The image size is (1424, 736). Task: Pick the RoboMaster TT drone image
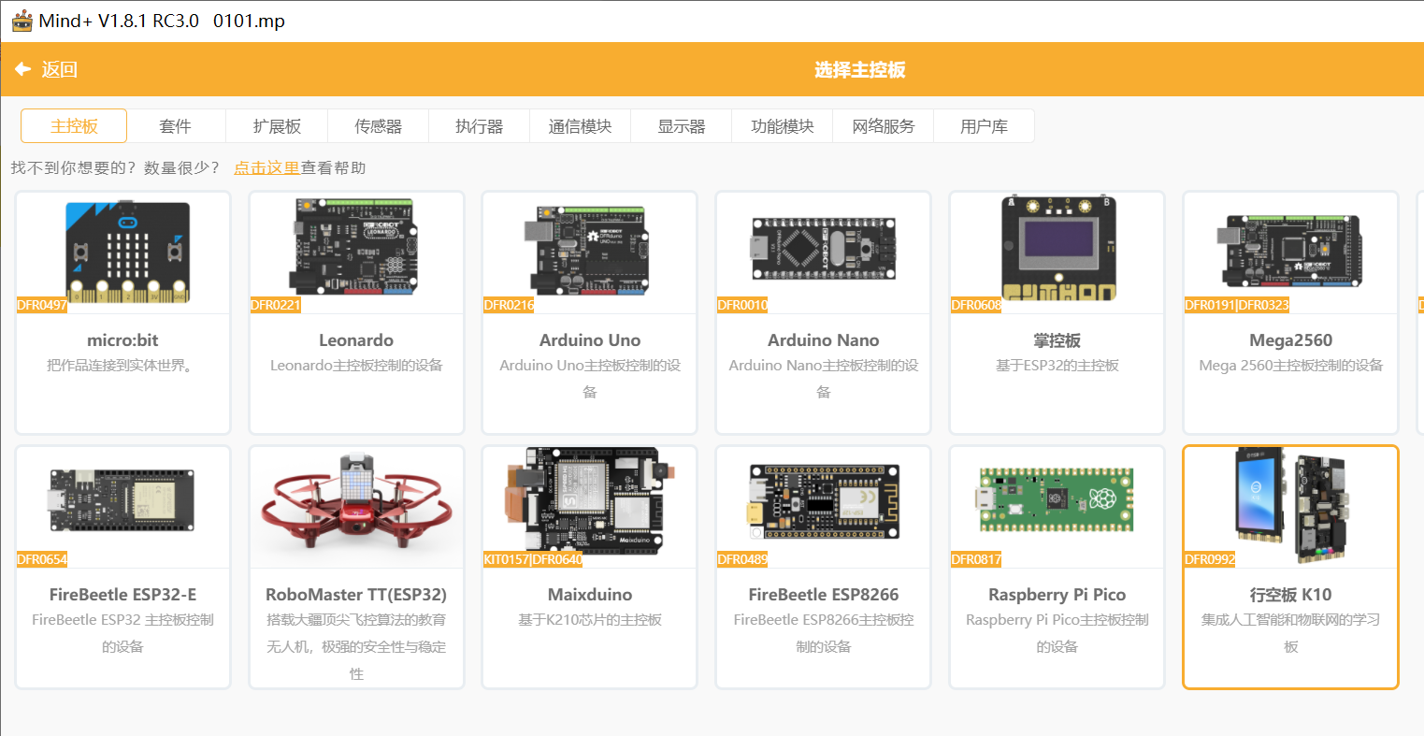click(356, 505)
